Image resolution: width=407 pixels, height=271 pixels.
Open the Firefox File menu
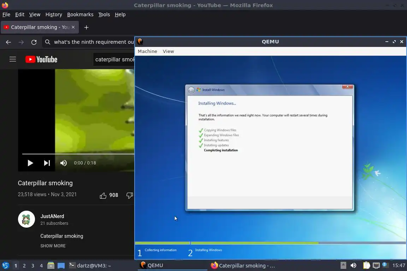point(6,14)
